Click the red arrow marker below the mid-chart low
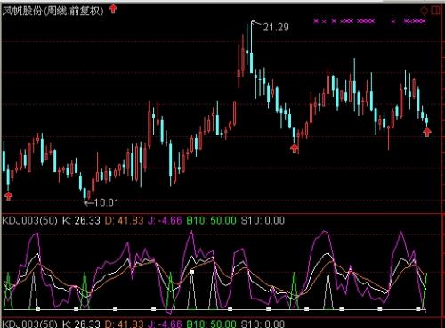This screenshot has height=328, width=445. click(295, 148)
